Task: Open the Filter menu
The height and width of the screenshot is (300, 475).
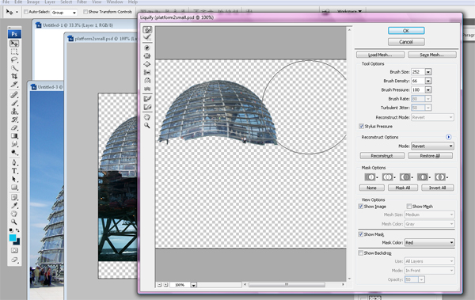Action: (82, 2)
